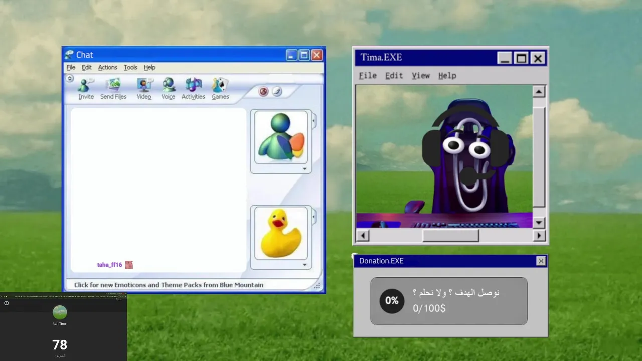
Task: Click the 0/100$ donation amount text
Action: (429, 308)
